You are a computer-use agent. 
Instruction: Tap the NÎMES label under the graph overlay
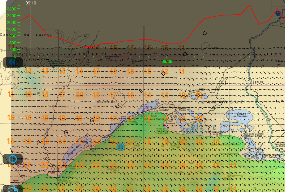pyautogui.click(x=213, y=48)
